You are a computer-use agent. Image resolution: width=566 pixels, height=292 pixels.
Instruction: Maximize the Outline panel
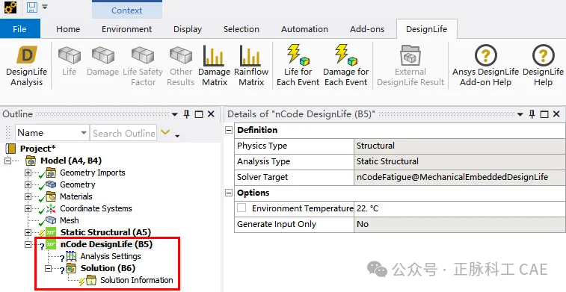pos(199,115)
